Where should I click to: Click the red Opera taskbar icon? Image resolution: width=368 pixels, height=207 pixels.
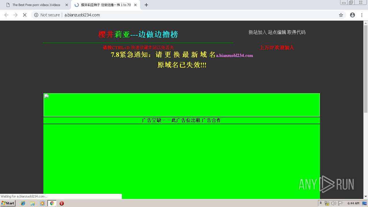(x=62, y=203)
